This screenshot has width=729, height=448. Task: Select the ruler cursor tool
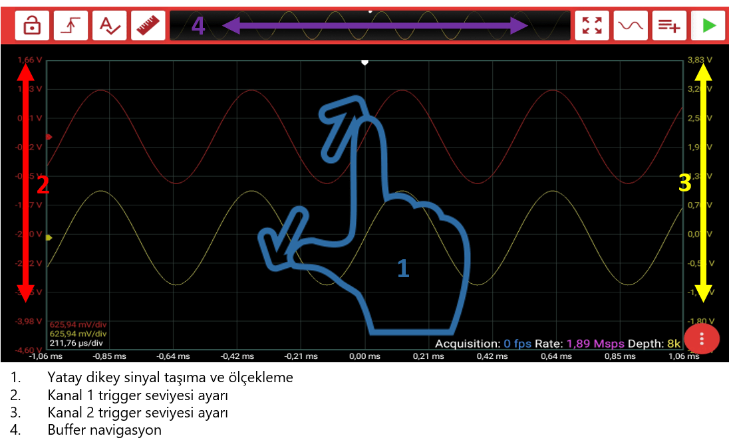(x=149, y=25)
